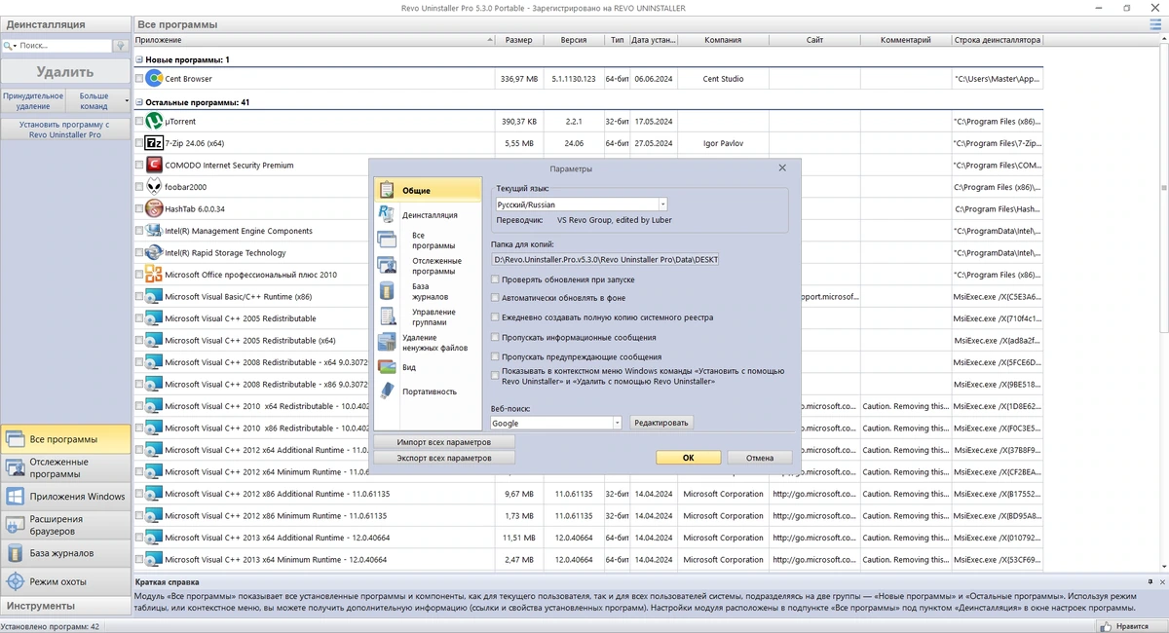This screenshot has height=633, width=1169.
Task: Check the µTorrent row checkbox
Action: tap(139, 122)
